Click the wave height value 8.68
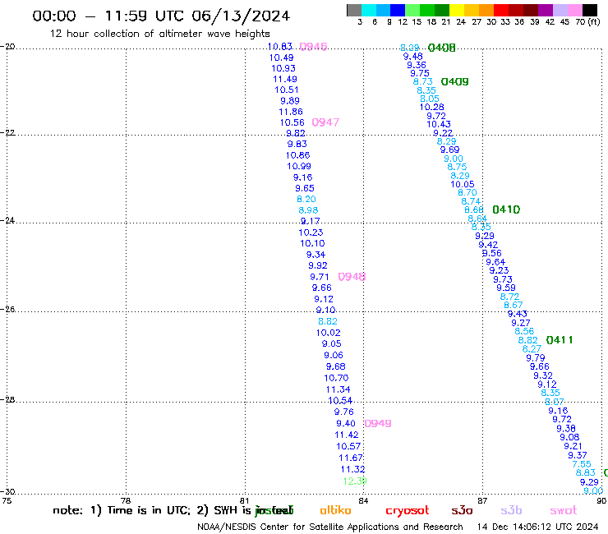Image resolution: width=608 pixels, height=534 pixels. [474, 209]
